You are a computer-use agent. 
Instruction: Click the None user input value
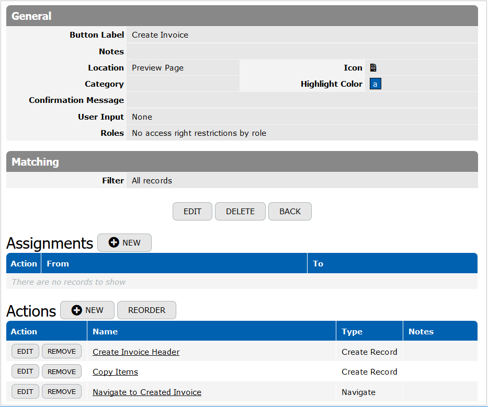(x=142, y=117)
